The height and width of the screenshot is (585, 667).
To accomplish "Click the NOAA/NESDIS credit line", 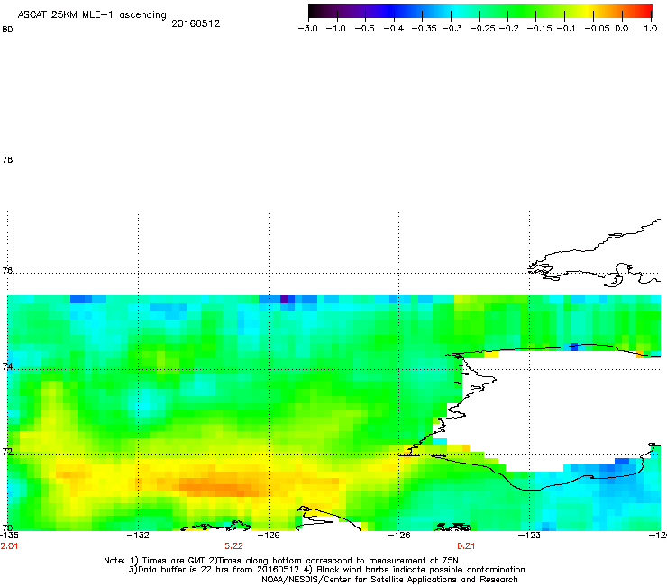I will [x=389, y=580].
